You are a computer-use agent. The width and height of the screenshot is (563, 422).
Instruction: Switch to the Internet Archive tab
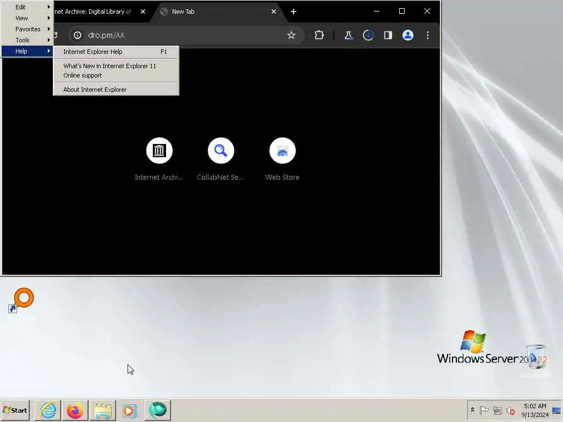pos(93,12)
